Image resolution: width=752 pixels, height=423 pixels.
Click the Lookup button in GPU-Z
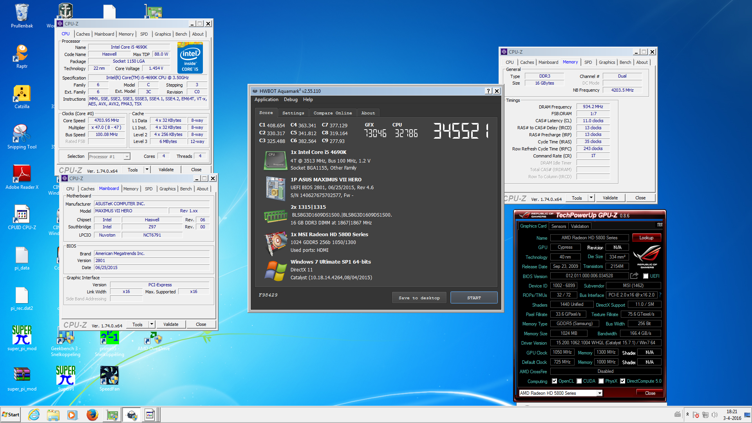coord(646,238)
